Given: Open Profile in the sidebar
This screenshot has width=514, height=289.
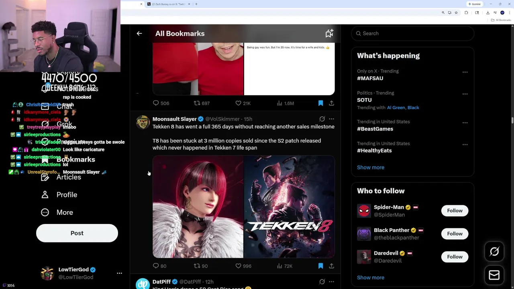Looking at the screenshot, I should (59, 195).
